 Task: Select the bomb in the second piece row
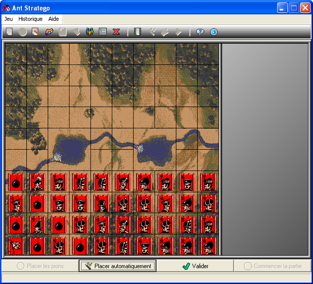(x=37, y=203)
